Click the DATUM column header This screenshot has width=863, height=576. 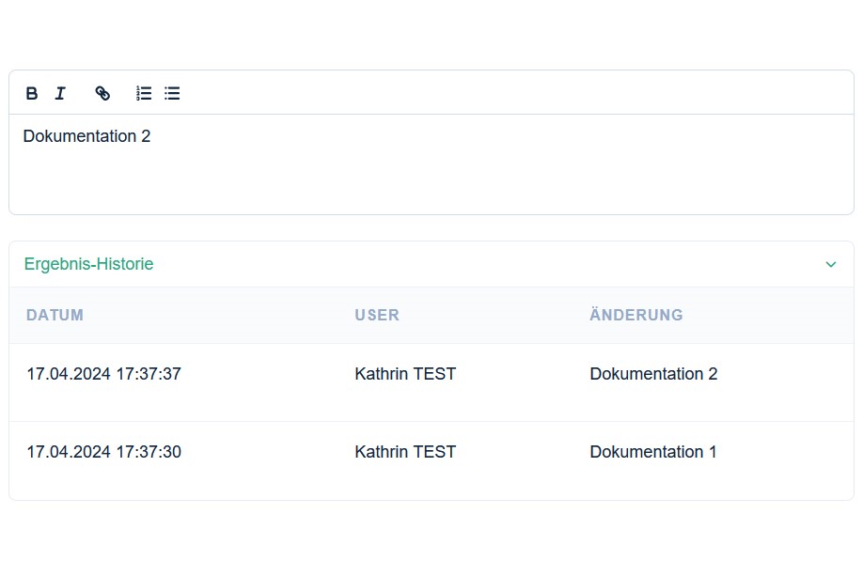[55, 315]
